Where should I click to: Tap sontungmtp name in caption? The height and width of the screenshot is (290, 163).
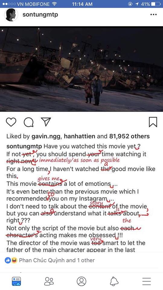coord(24,147)
